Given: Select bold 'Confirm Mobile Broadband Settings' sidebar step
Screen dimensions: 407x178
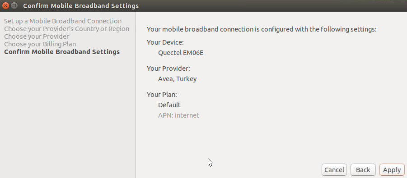Looking at the screenshot, I should (62, 52).
